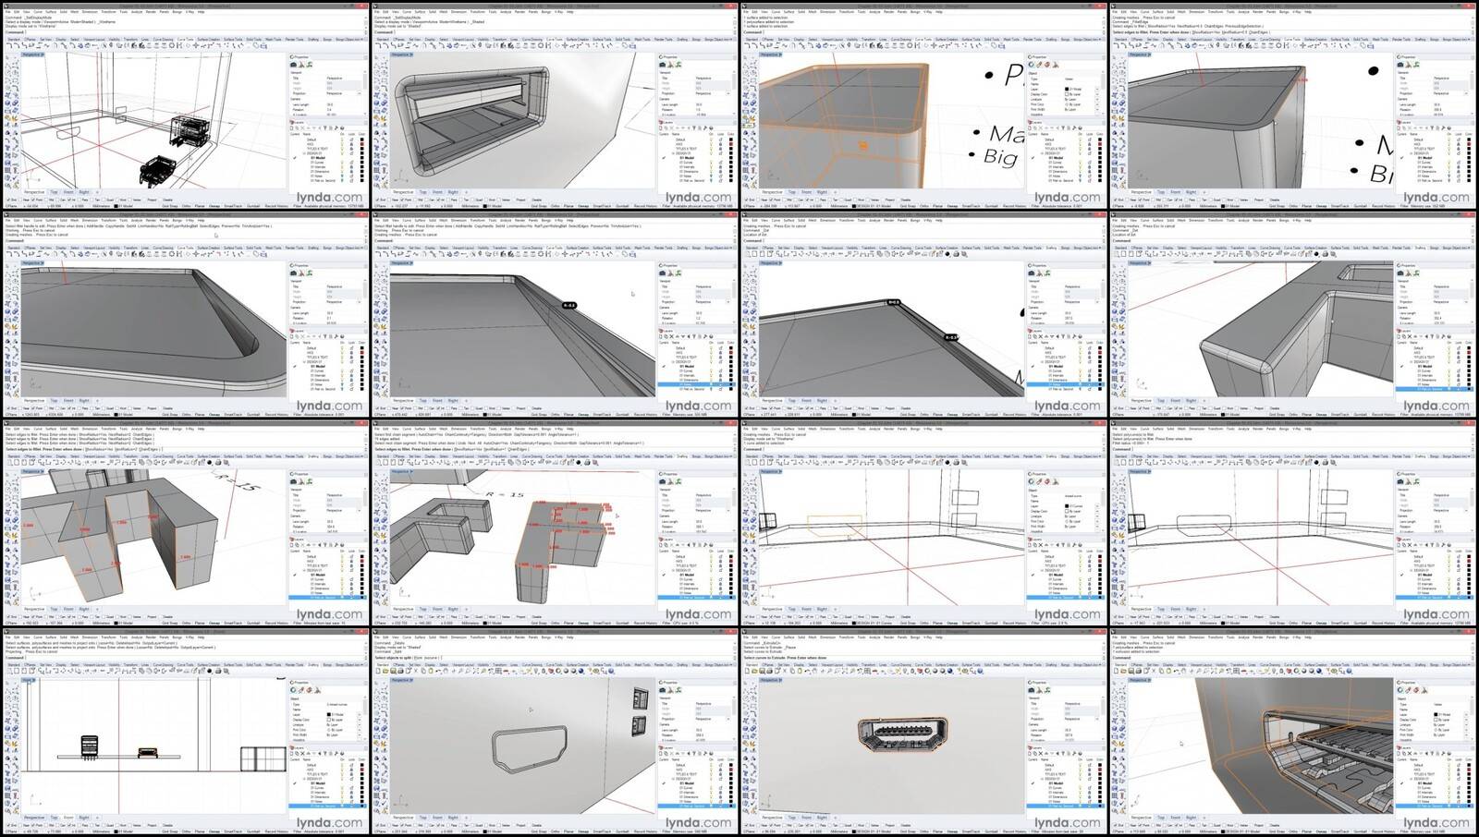The image size is (1479, 837).
Task: Open Help menu in the two-black-devices wireframe frame
Action: coord(202,12)
